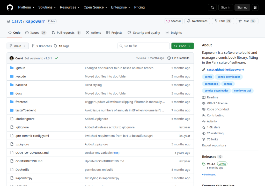Click the .github folder icon

coord(12,68)
